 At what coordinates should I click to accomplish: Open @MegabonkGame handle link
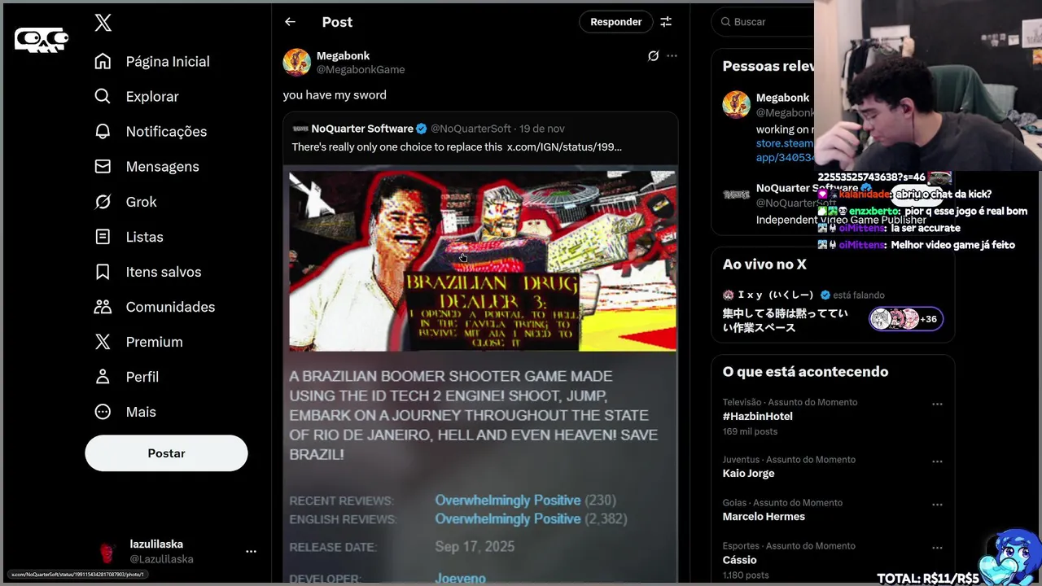(x=360, y=70)
